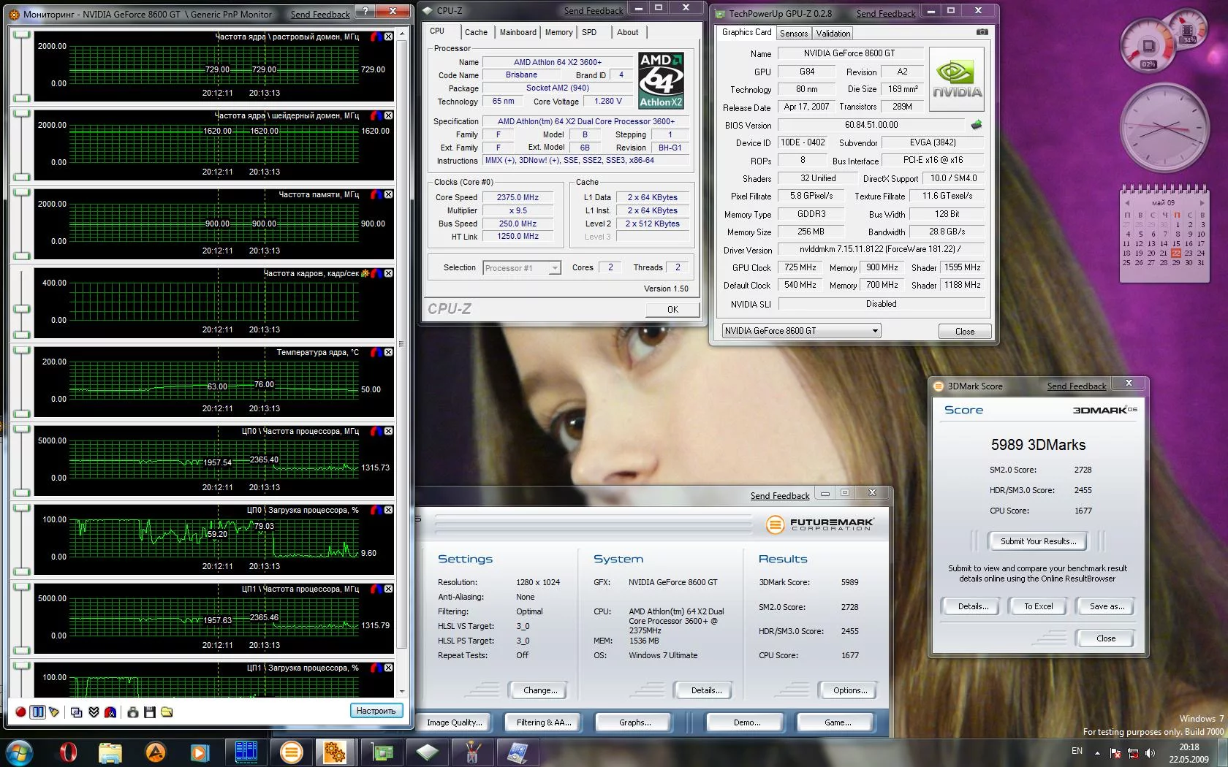1228x767 pixels.
Task: Click the Game button in 3DMark
Action: [x=838, y=722]
